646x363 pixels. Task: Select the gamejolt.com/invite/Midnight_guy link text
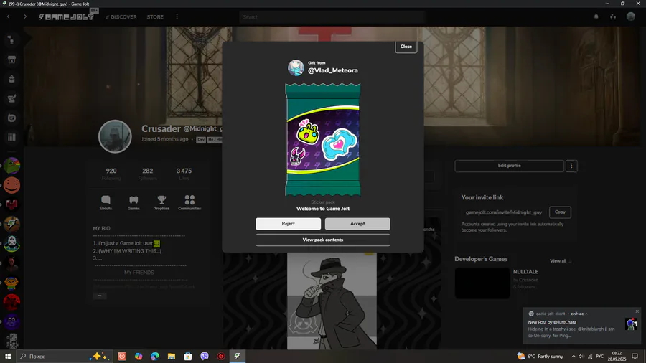pyautogui.click(x=503, y=212)
